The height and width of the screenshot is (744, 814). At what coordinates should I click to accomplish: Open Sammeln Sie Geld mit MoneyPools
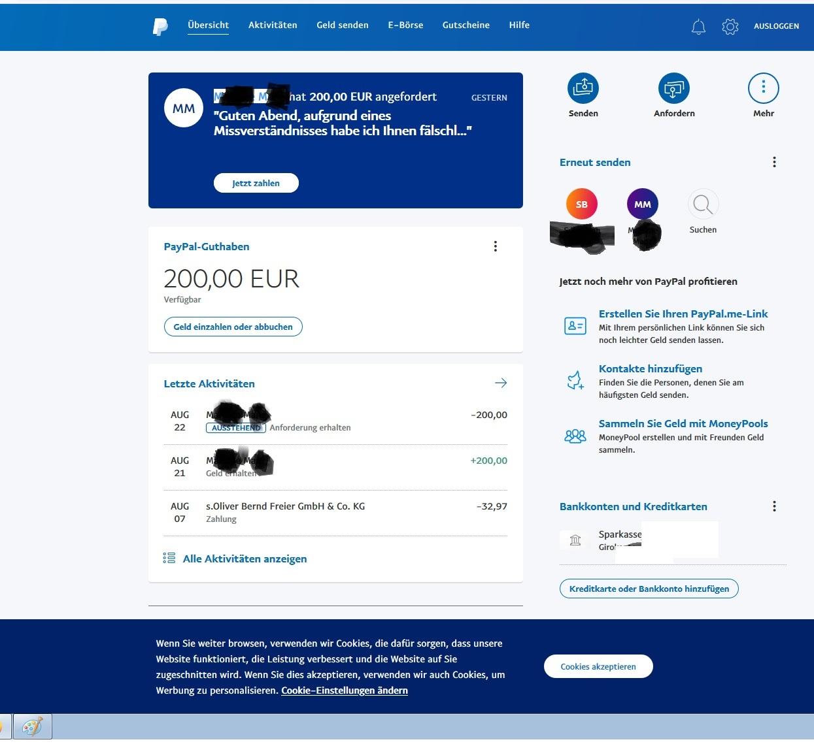point(683,423)
